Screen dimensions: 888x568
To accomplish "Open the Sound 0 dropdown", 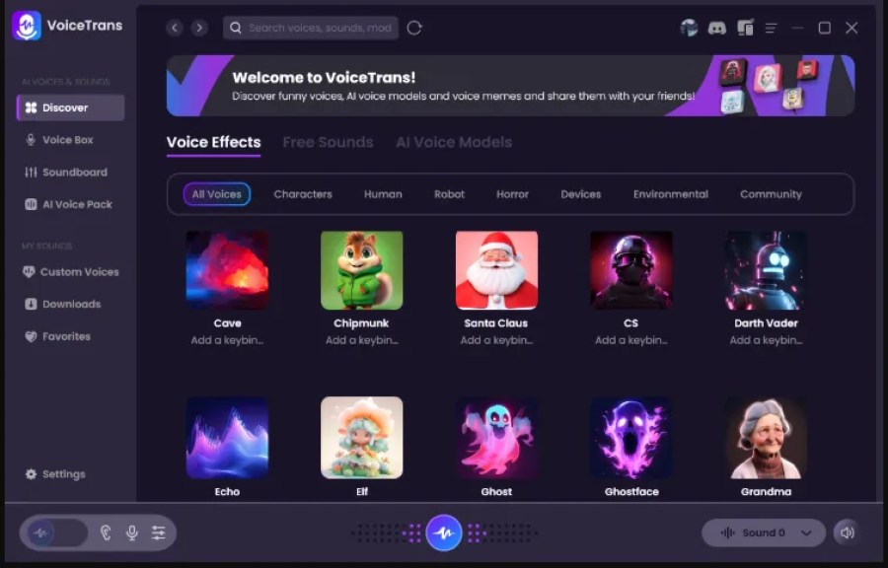I will (x=763, y=532).
